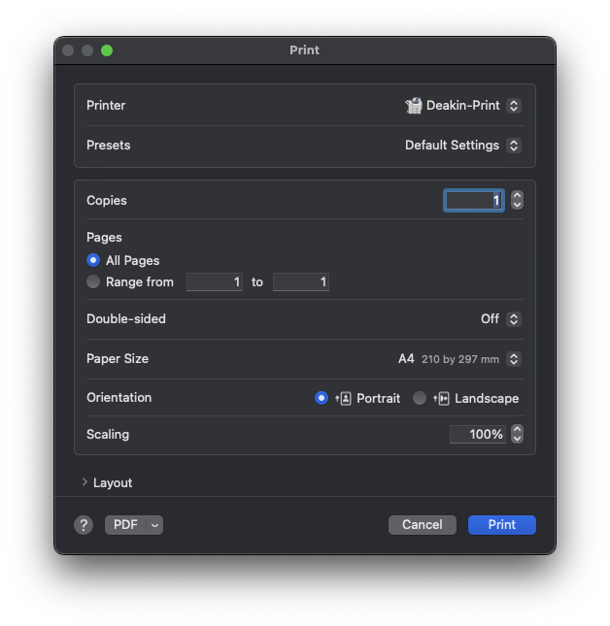Click the Copies number field
Image resolution: width=610 pixels, height=626 pixels.
tap(474, 200)
